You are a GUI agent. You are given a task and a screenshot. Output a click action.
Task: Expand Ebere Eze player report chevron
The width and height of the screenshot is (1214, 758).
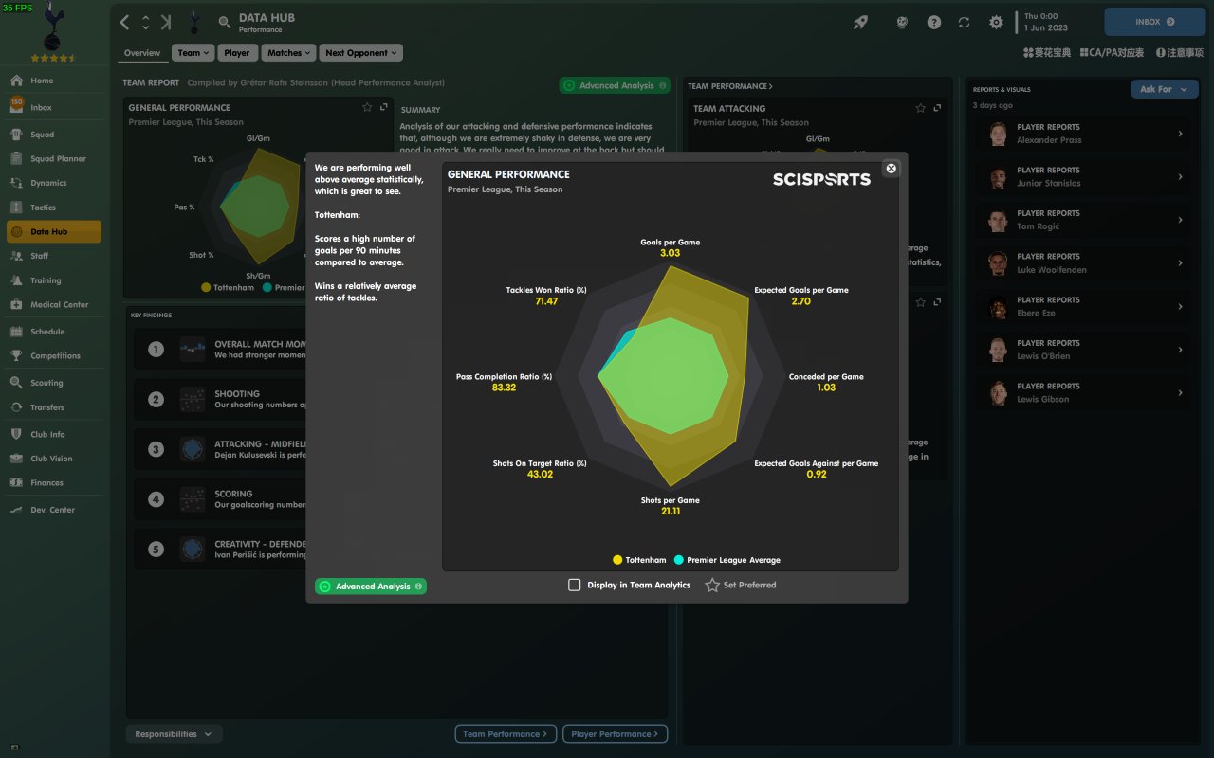click(1180, 307)
